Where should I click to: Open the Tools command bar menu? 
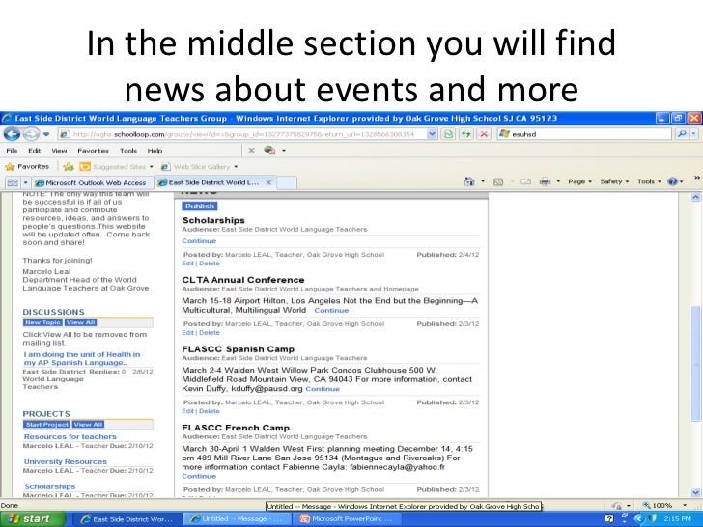[x=649, y=181]
